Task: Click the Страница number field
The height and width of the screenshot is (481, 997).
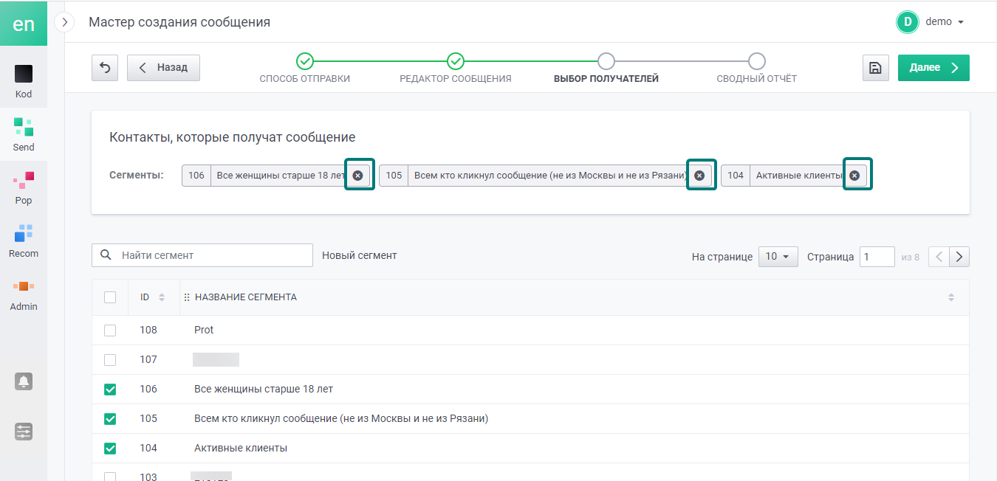Action: pos(877,257)
